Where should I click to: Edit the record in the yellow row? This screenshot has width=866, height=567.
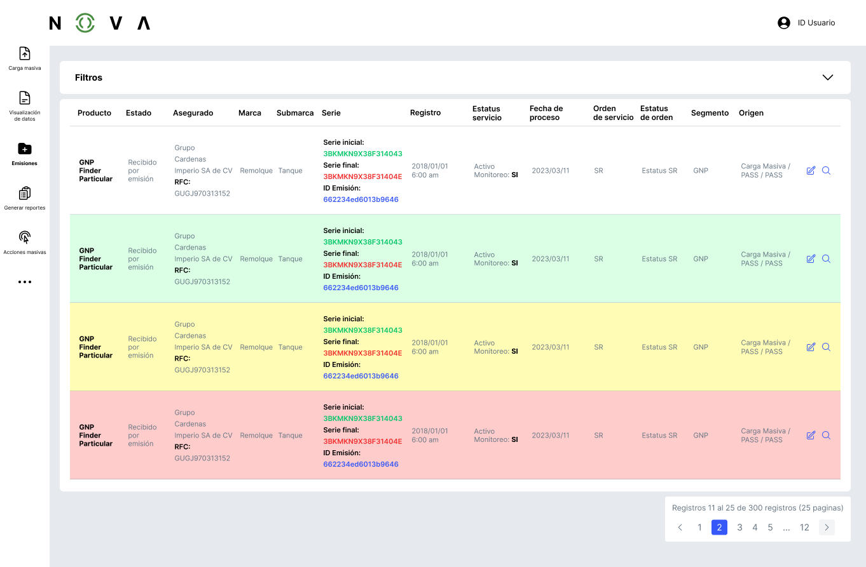(x=811, y=347)
